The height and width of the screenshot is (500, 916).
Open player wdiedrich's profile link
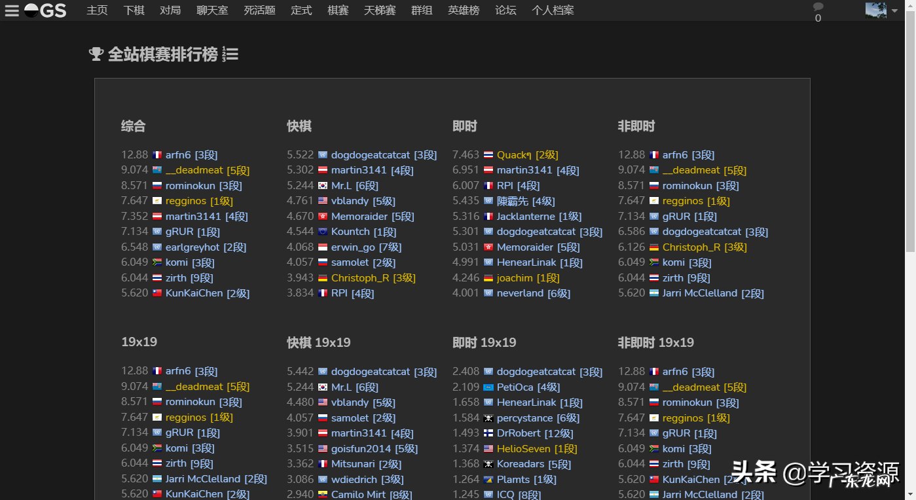(x=368, y=480)
